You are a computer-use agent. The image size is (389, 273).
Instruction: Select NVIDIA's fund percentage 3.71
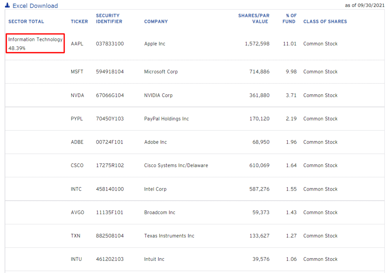291,95
